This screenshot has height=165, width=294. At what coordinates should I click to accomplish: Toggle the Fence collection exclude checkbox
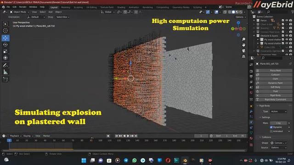click(x=283, y=20)
